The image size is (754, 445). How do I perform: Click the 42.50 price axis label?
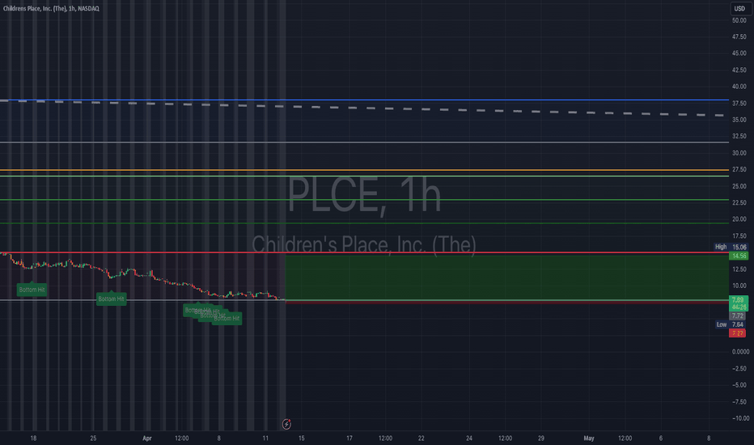pyautogui.click(x=739, y=70)
